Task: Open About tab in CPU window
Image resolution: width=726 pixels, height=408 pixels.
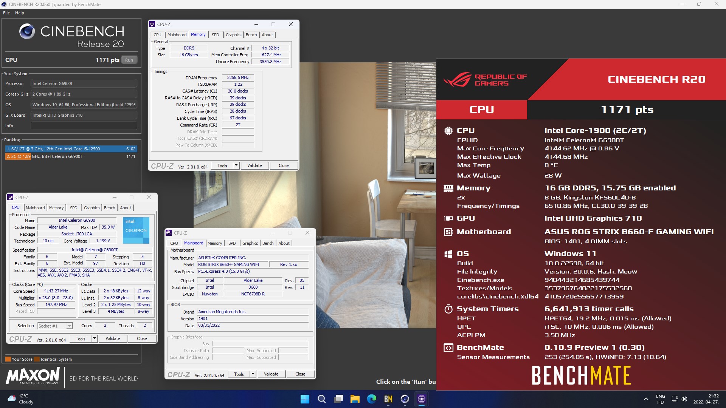Action: [126, 208]
